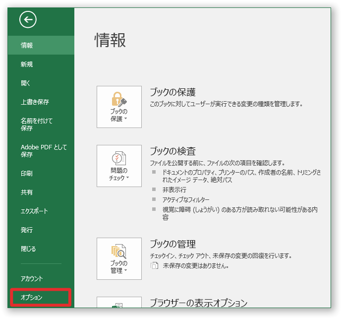Click the unsaved changes document icon

point(154,265)
